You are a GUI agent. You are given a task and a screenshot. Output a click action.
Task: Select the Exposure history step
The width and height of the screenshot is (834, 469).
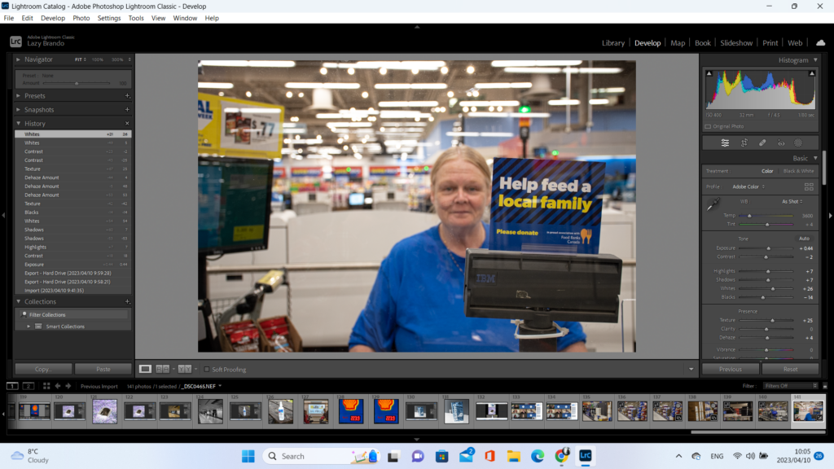(x=34, y=264)
